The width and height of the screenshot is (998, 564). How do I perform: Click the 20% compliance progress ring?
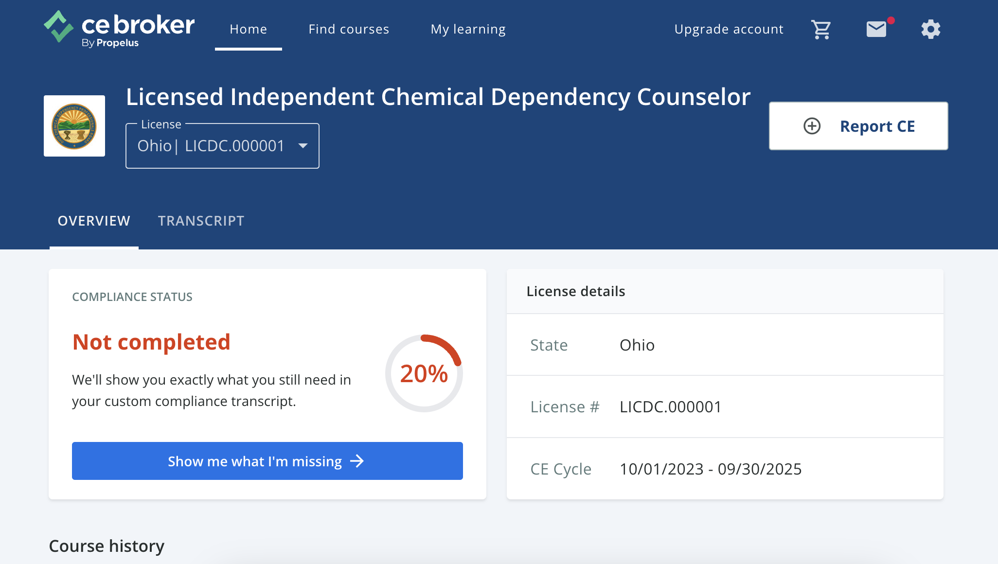pos(424,373)
